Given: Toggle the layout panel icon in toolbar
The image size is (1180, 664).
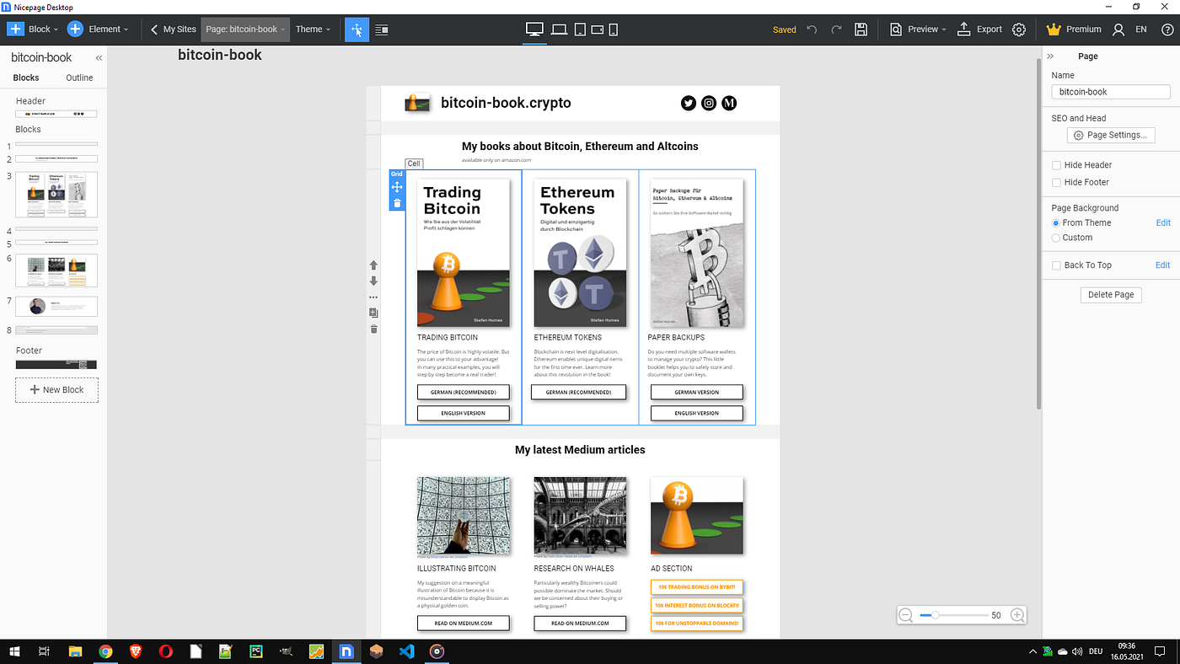Looking at the screenshot, I should point(382,29).
